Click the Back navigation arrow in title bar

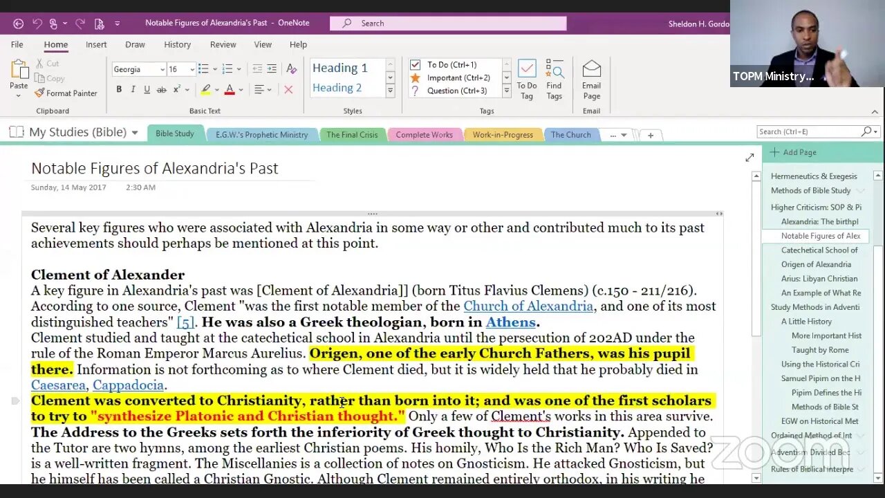coord(19,24)
